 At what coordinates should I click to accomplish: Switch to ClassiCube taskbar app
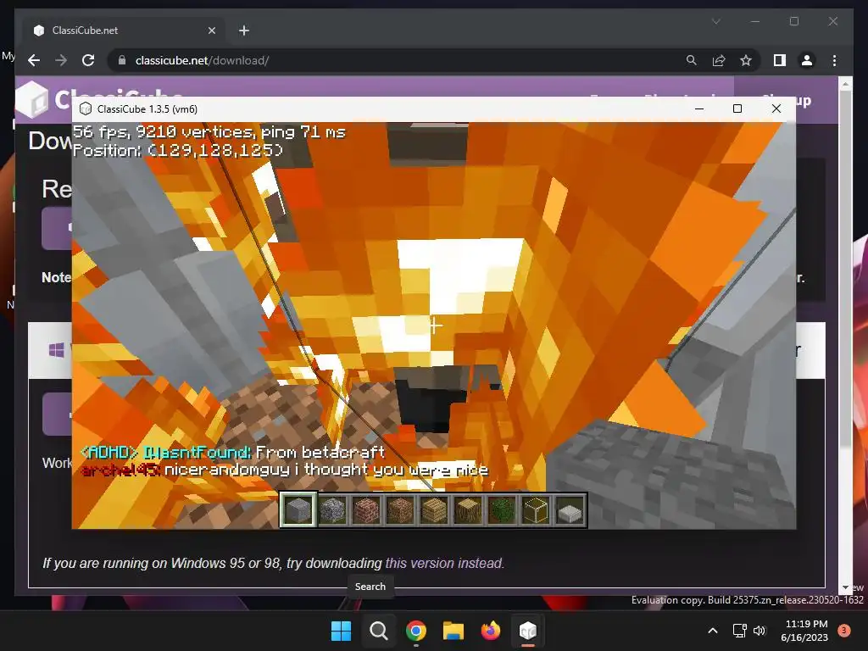(x=527, y=631)
